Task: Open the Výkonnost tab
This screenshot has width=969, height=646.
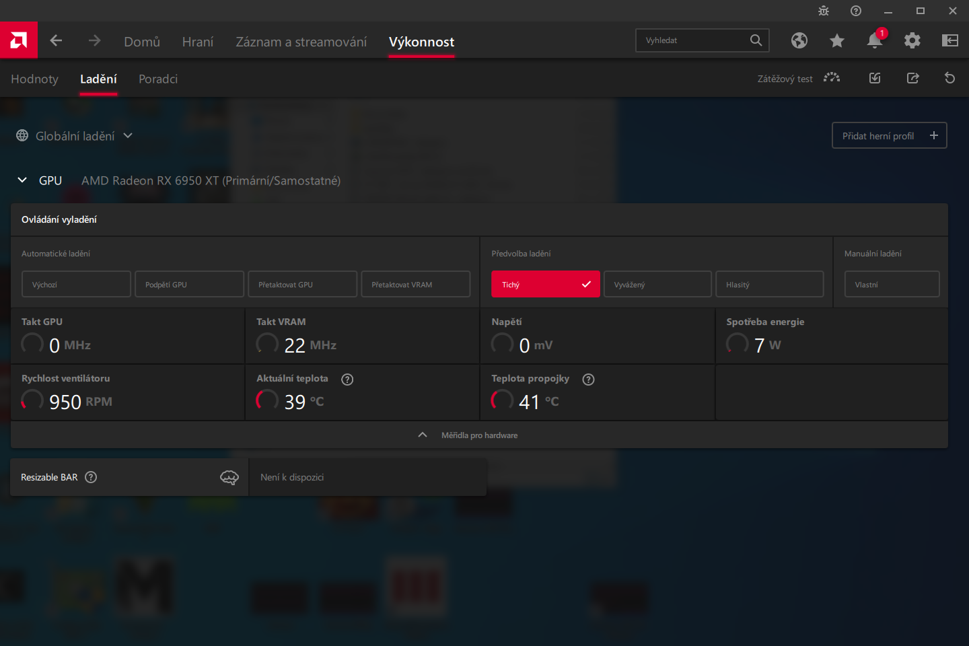Action: [421, 42]
